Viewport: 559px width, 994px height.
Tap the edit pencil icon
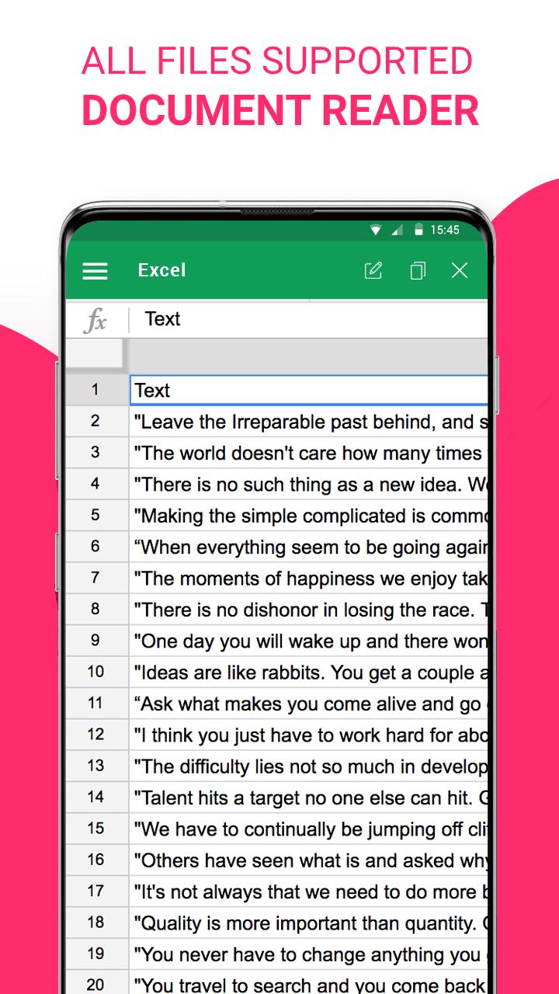pyautogui.click(x=373, y=270)
